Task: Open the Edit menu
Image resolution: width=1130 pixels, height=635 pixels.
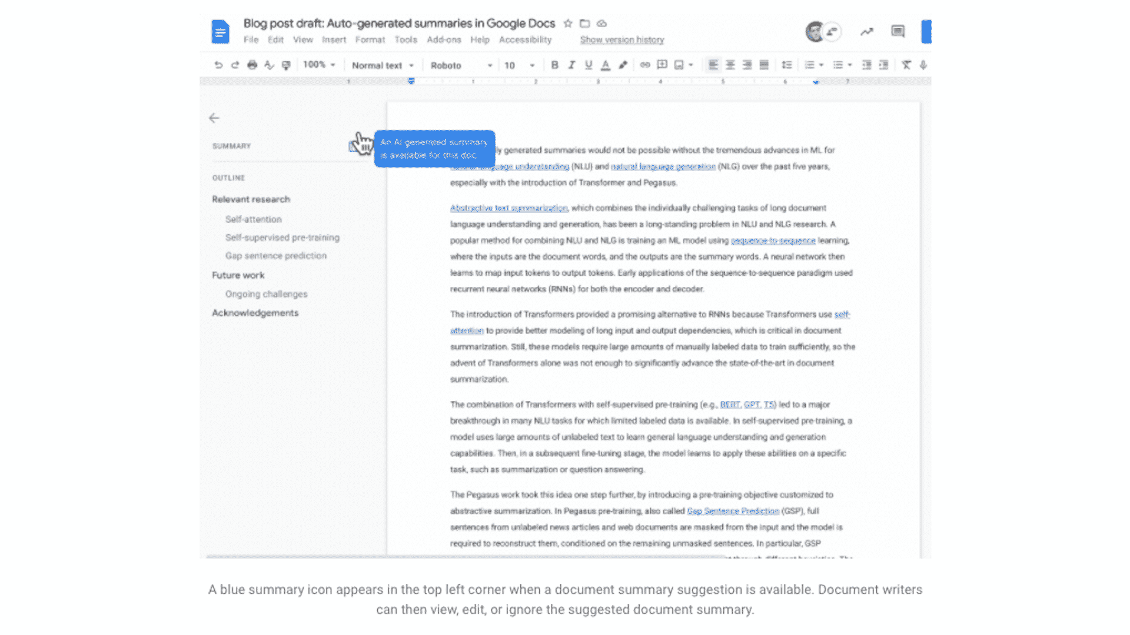Action: point(275,40)
